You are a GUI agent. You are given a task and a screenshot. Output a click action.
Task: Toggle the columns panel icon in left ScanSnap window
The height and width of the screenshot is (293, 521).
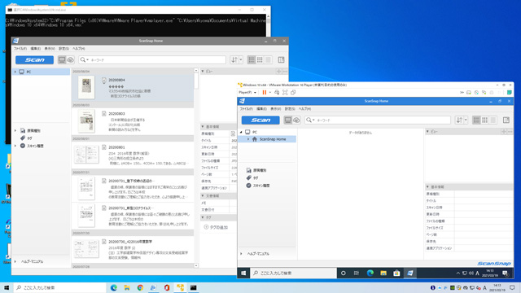[281, 59]
